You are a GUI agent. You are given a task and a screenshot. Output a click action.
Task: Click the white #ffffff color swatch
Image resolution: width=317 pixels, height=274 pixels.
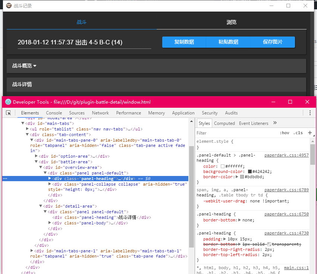pos(223,166)
